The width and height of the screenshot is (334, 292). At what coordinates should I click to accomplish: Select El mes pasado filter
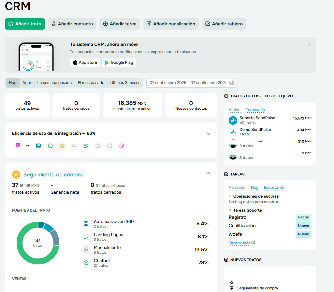point(91,83)
